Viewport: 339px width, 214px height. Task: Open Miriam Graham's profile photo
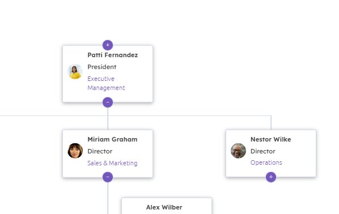75,151
